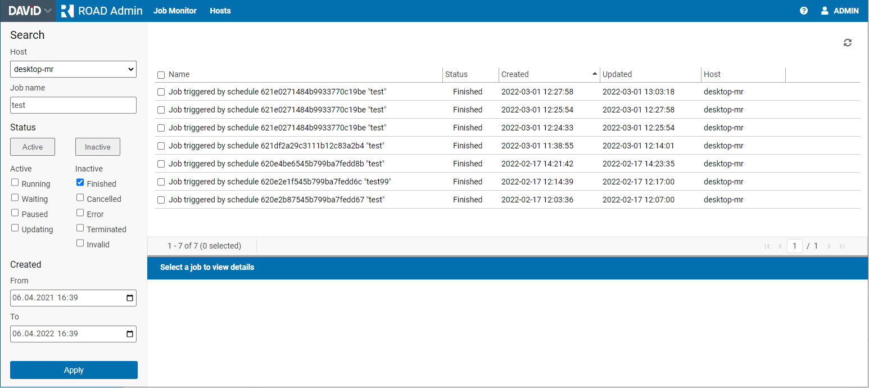Switch to the Hosts menu item

click(x=220, y=11)
